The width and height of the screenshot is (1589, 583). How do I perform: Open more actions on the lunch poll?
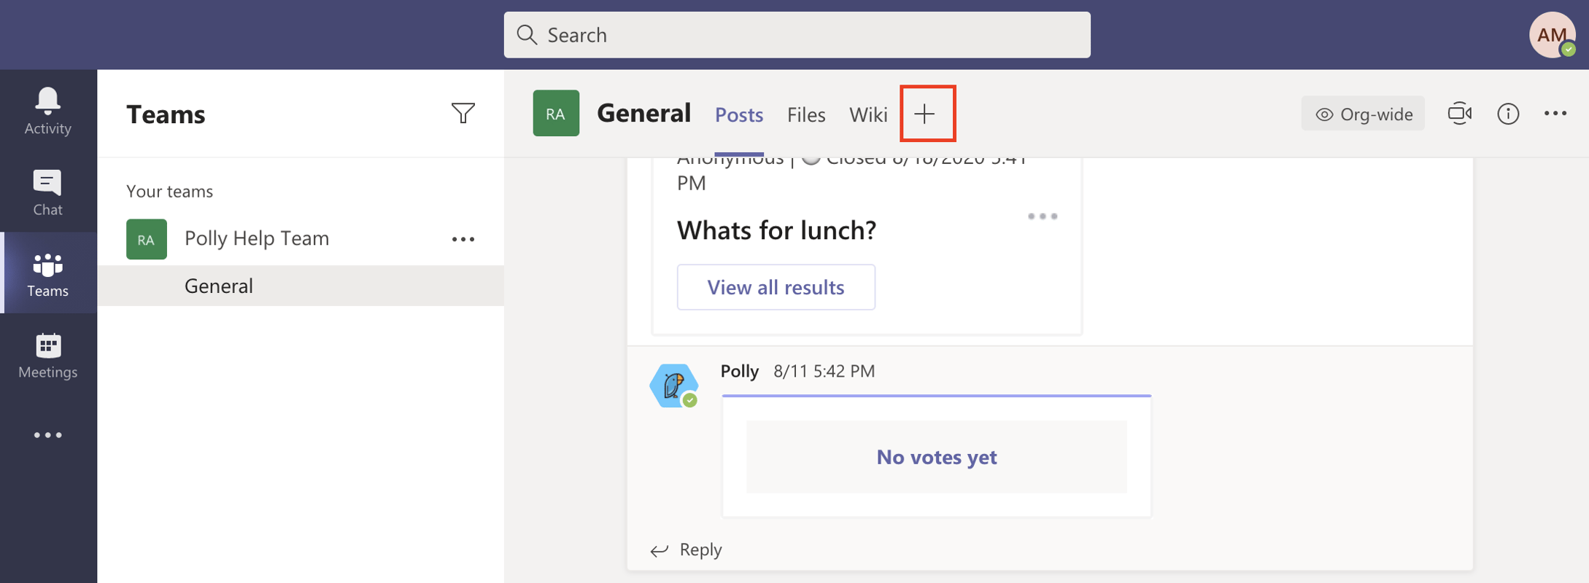pos(1043,216)
